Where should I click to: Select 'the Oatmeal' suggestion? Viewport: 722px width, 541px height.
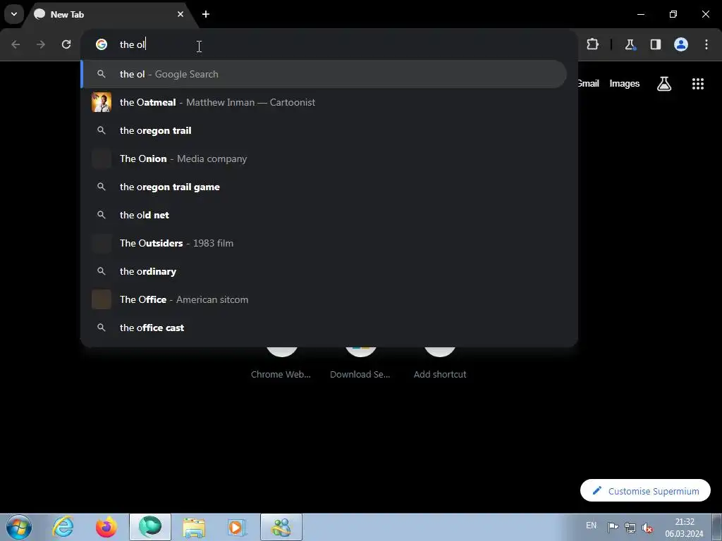[x=324, y=102]
